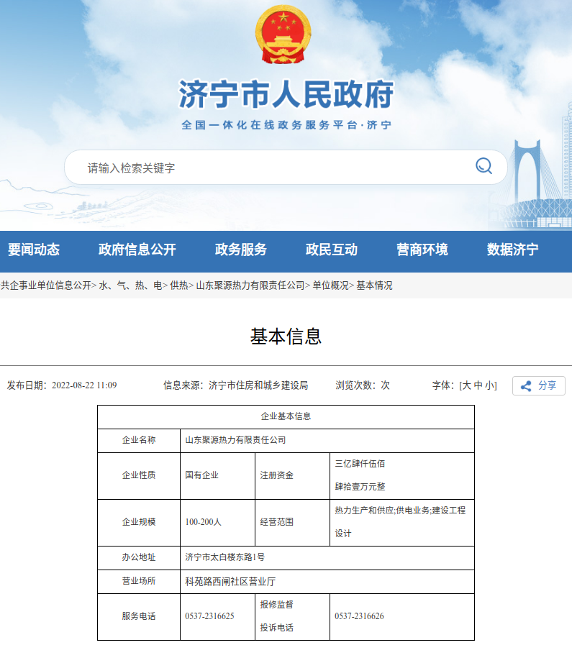
Task: Click the search magnifier icon
Action: (484, 165)
